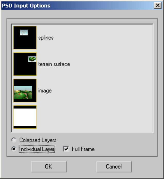Select the splines layer thumbnail
This screenshot has height=179, width=164.
(25, 38)
